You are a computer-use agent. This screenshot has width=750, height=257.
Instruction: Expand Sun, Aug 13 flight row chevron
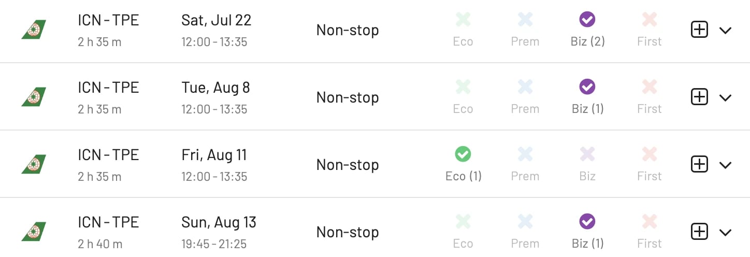coord(725,233)
